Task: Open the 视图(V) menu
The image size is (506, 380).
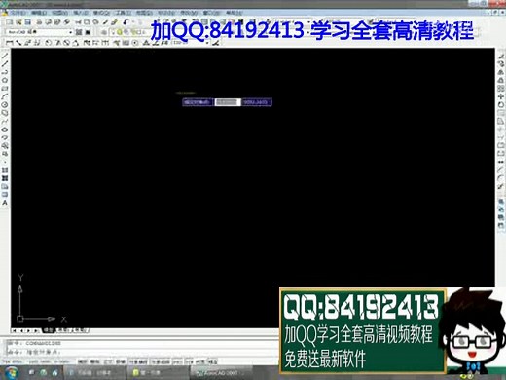Action: click(59, 13)
